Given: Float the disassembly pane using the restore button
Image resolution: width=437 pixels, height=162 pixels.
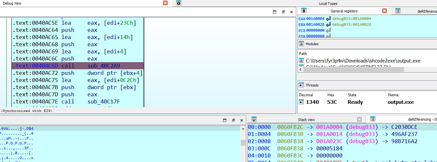Looking at the screenshot, I should click(x=283, y=12).
